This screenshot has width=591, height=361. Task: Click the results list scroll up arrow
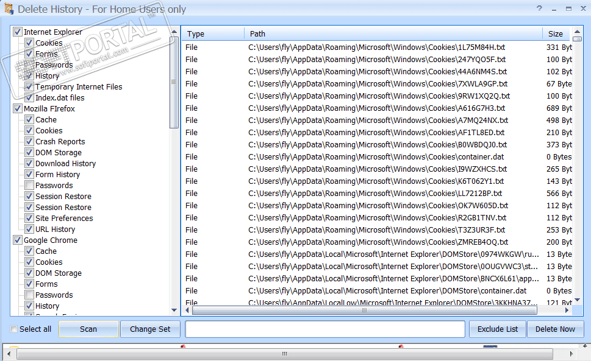tap(577, 32)
